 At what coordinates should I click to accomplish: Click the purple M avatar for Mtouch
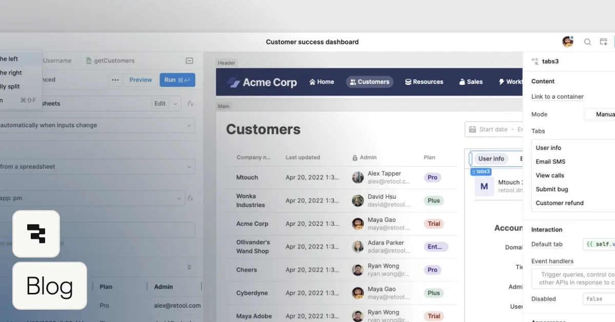[x=484, y=187]
